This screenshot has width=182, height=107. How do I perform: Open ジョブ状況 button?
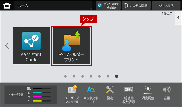point(166,5)
